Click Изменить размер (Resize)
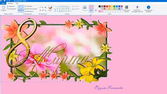167x94 pixels. point(31,9)
